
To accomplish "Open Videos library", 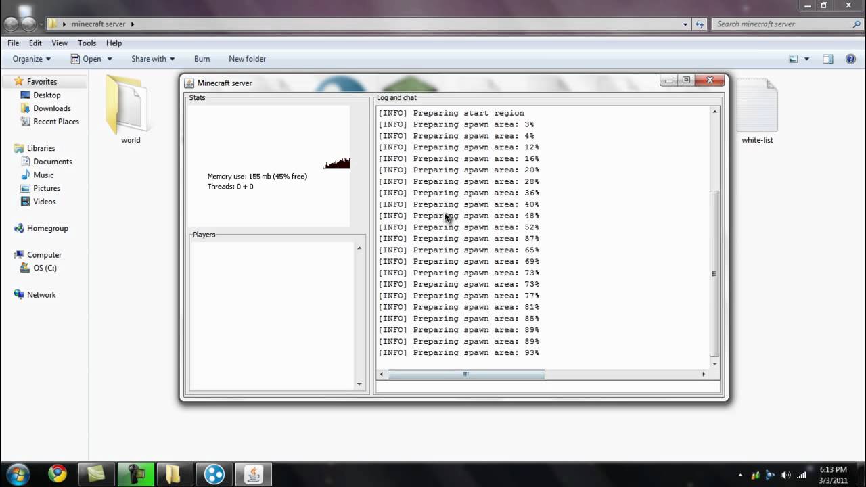I will point(45,202).
